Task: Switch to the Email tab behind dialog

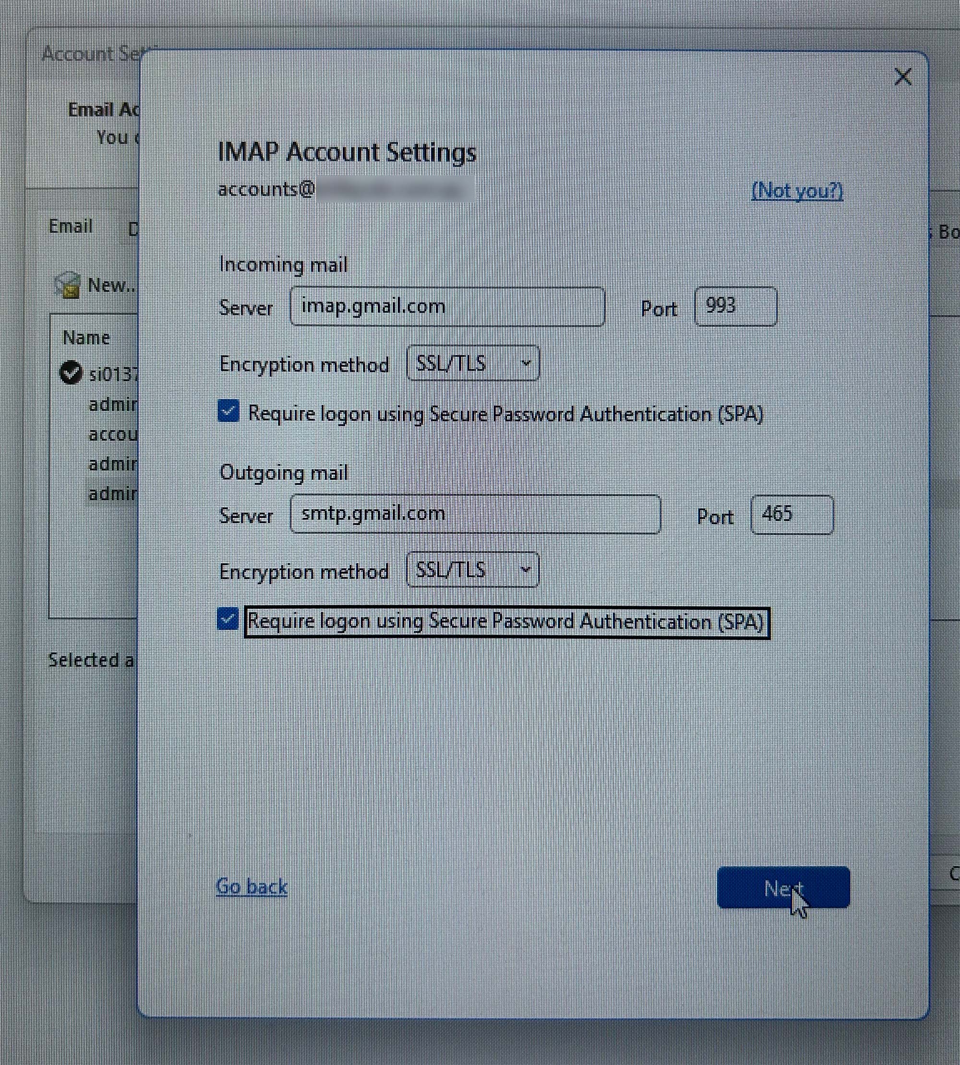Action: pyautogui.click(x=71, y=227)
